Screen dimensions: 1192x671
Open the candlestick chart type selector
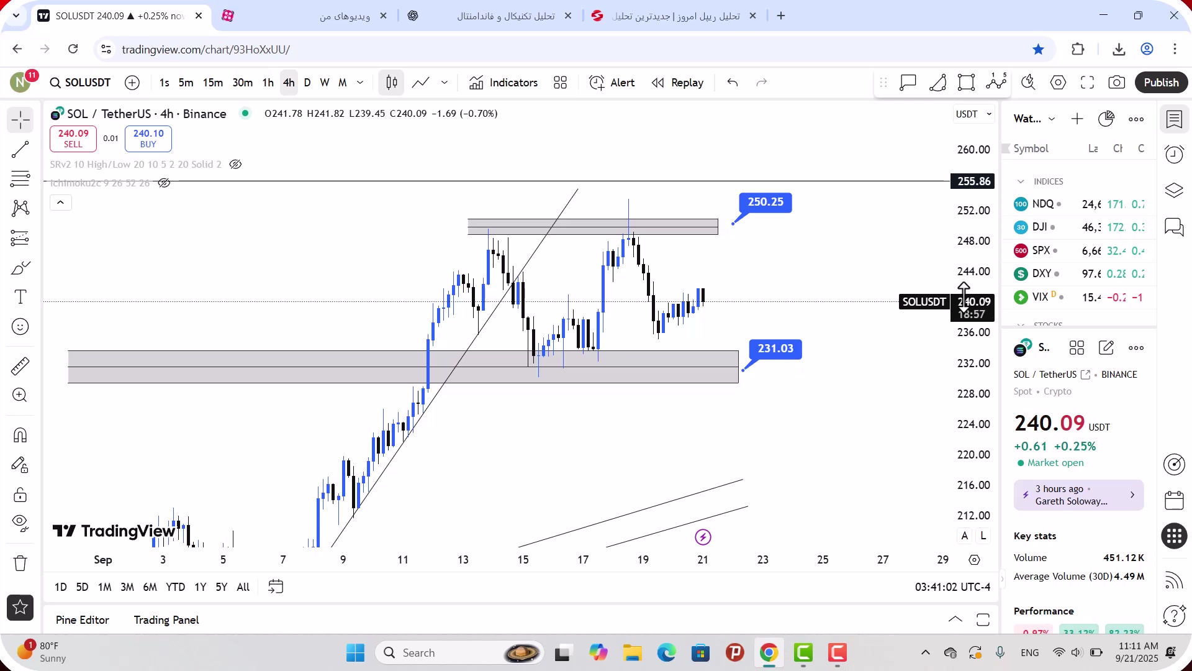click(x=392, y=83)
